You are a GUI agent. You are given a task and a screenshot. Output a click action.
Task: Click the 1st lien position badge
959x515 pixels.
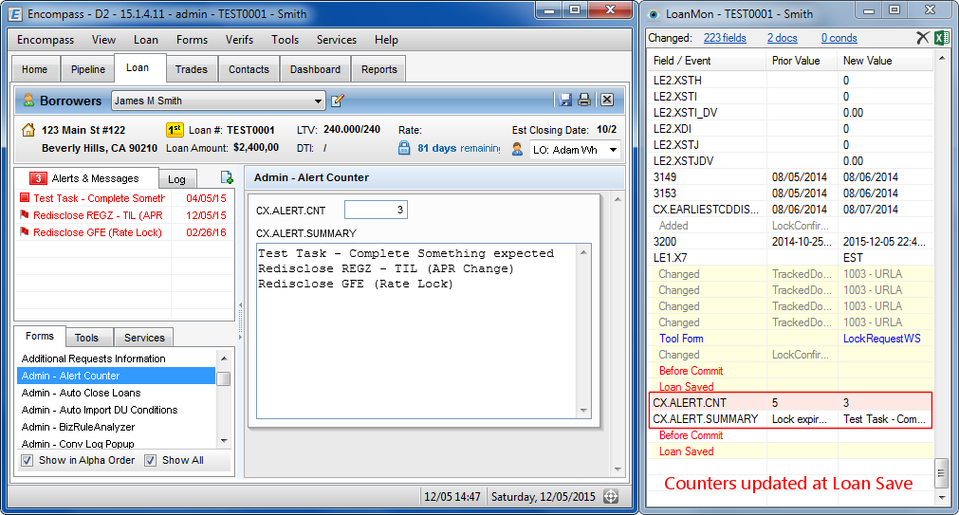coord(175,130)
